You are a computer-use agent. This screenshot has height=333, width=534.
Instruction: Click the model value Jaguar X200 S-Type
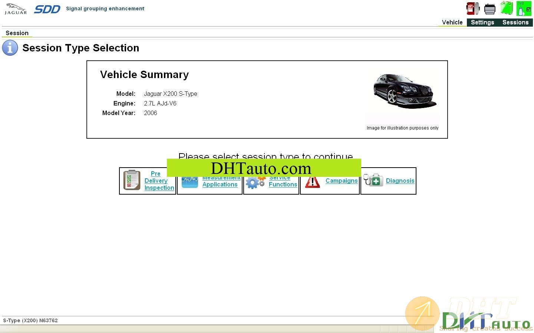[170, 94]
